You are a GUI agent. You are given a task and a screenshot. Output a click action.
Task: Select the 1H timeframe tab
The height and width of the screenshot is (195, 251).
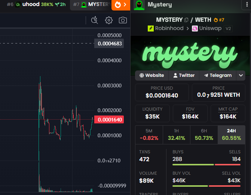177,135
